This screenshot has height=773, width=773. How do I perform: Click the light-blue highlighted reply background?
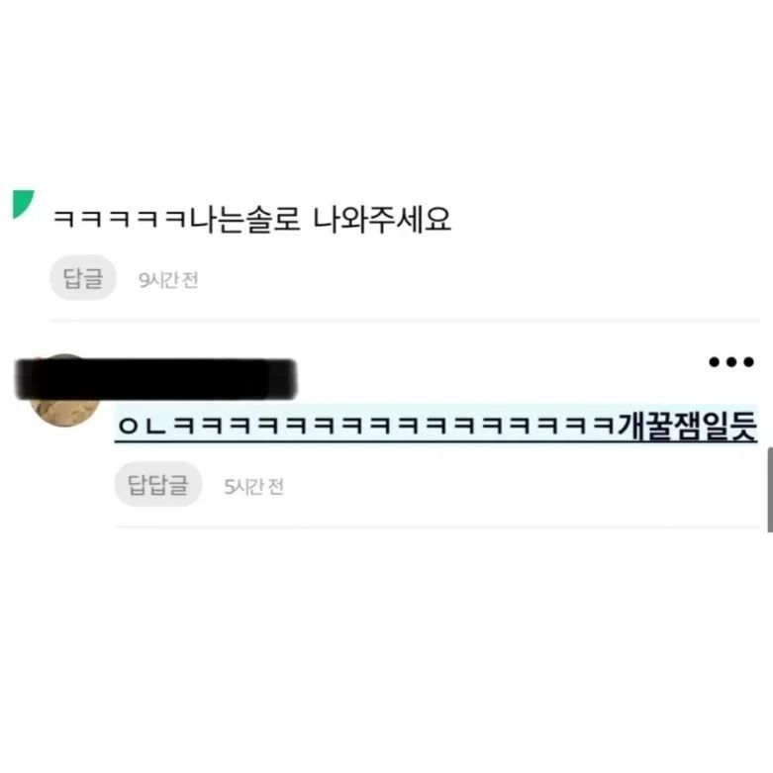point(435,424)
